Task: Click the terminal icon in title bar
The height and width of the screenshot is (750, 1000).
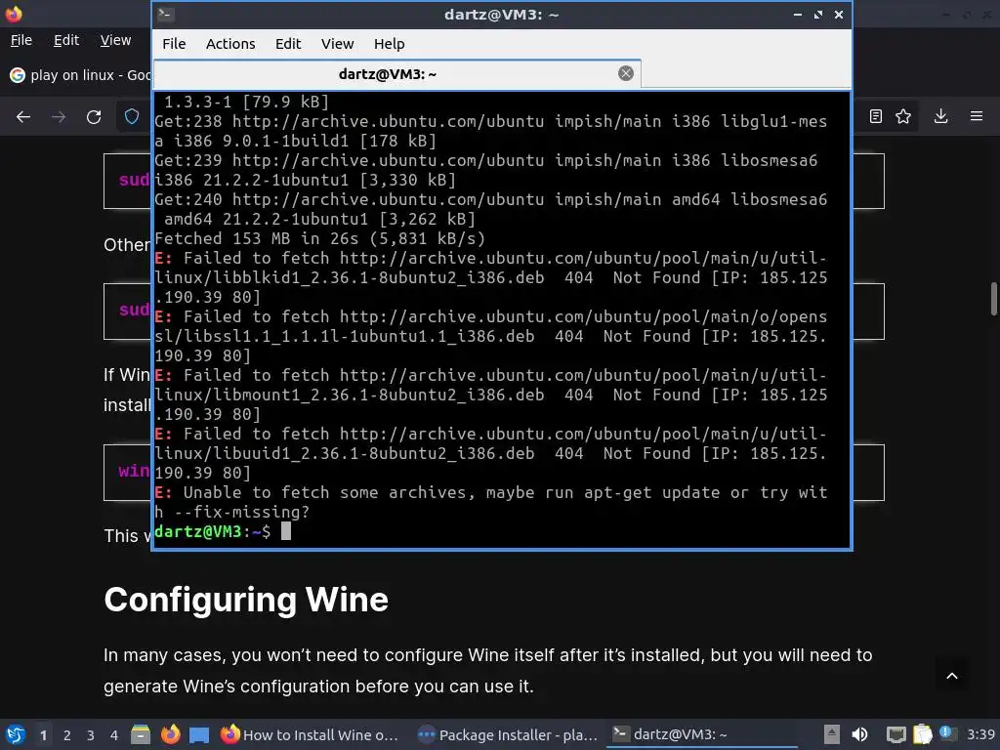Action: click(166, 14)
